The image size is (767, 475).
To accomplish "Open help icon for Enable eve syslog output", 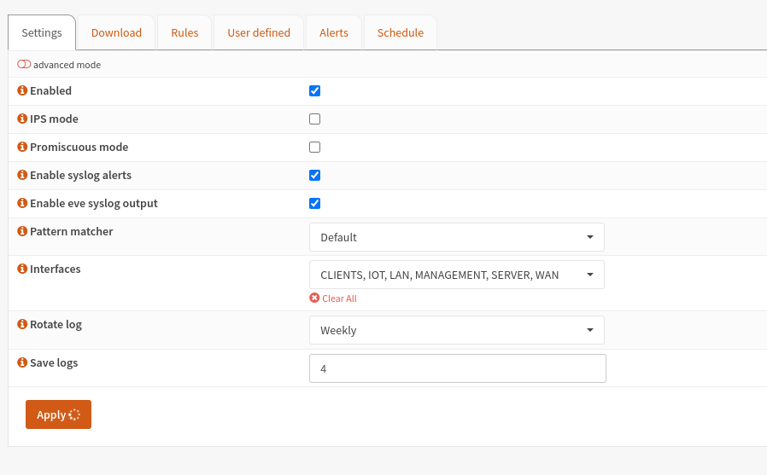I will point(22,203).
